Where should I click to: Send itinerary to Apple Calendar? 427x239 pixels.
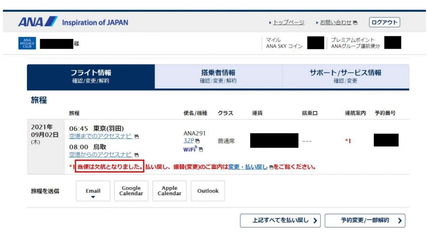(x=169, y=191)
